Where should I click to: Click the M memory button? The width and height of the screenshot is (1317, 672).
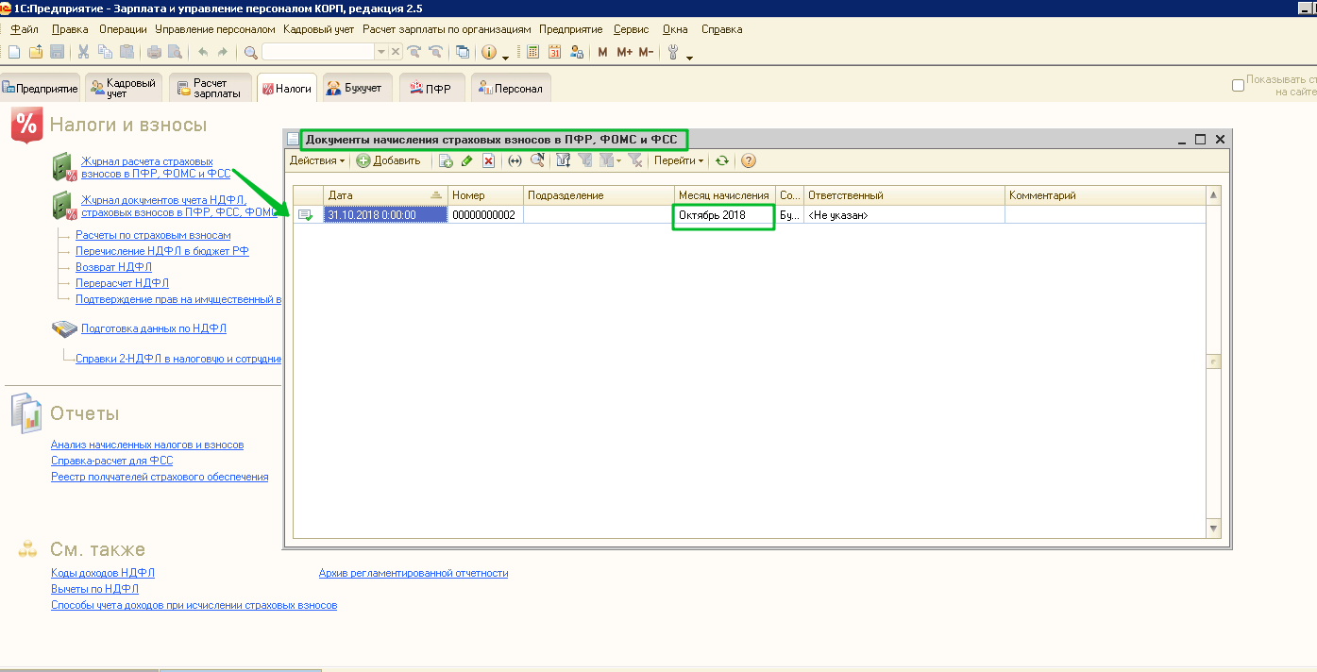(x=602, y=52)
